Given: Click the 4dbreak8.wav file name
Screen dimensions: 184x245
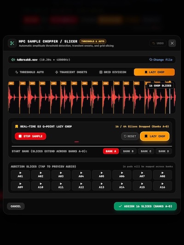Looking at the screenshot, I should click(27, 60).
